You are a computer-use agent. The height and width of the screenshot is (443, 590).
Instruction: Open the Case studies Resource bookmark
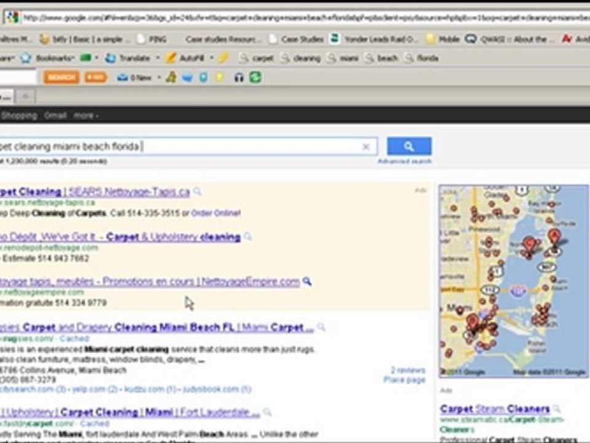pos(222,39)
